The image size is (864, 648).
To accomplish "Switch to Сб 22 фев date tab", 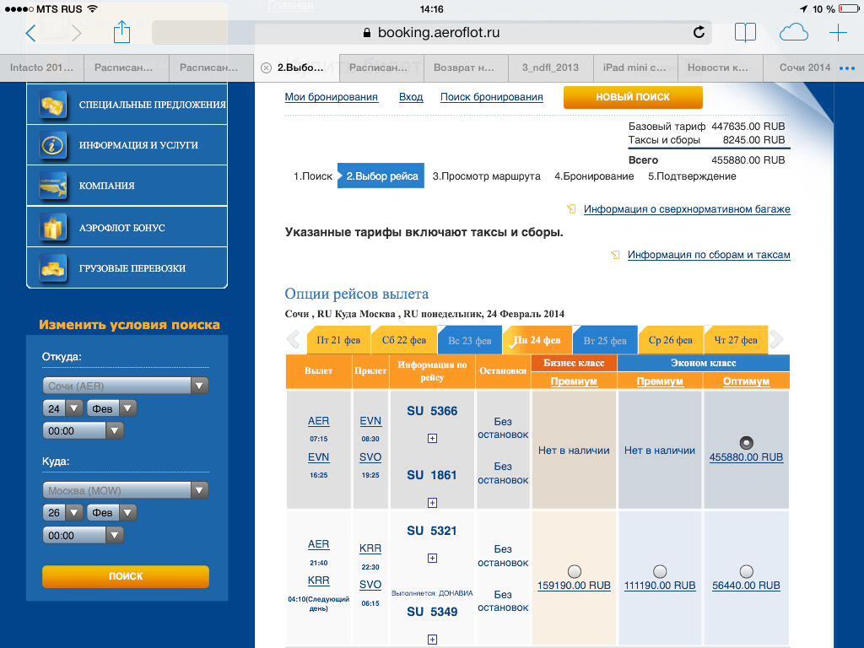I will pyautogui.click(x=404, y=340).
